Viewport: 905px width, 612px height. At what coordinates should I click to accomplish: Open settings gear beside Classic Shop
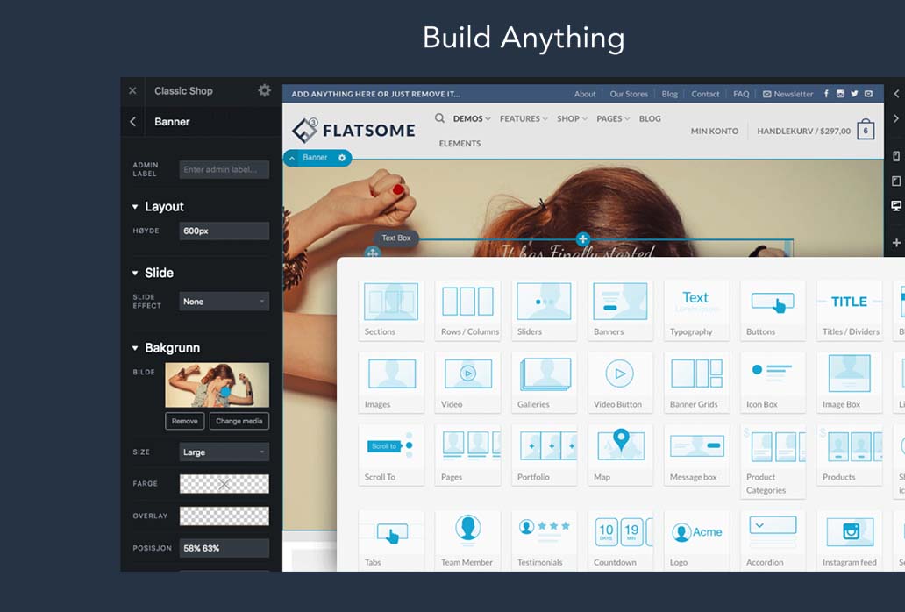264,90
